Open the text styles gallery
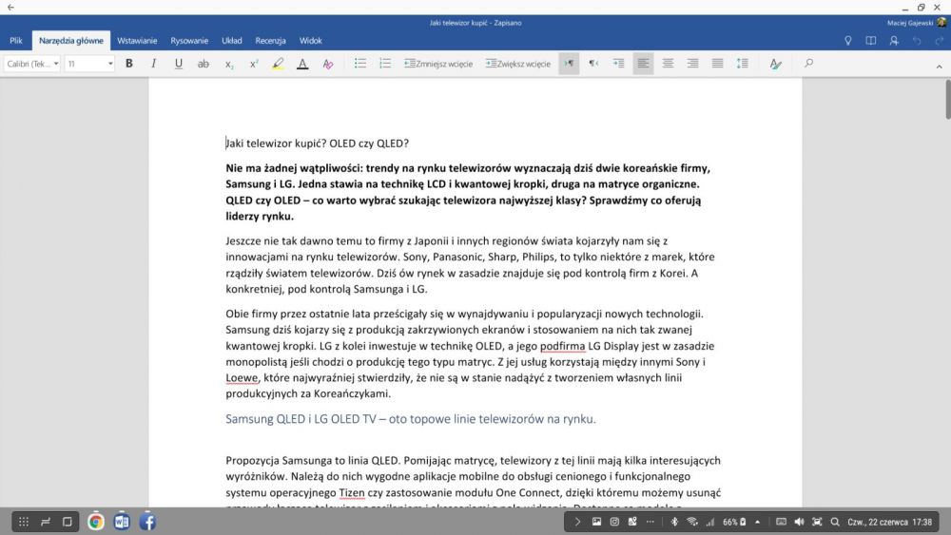The height and width of the screenshot is (535, 951). (775, 64)
